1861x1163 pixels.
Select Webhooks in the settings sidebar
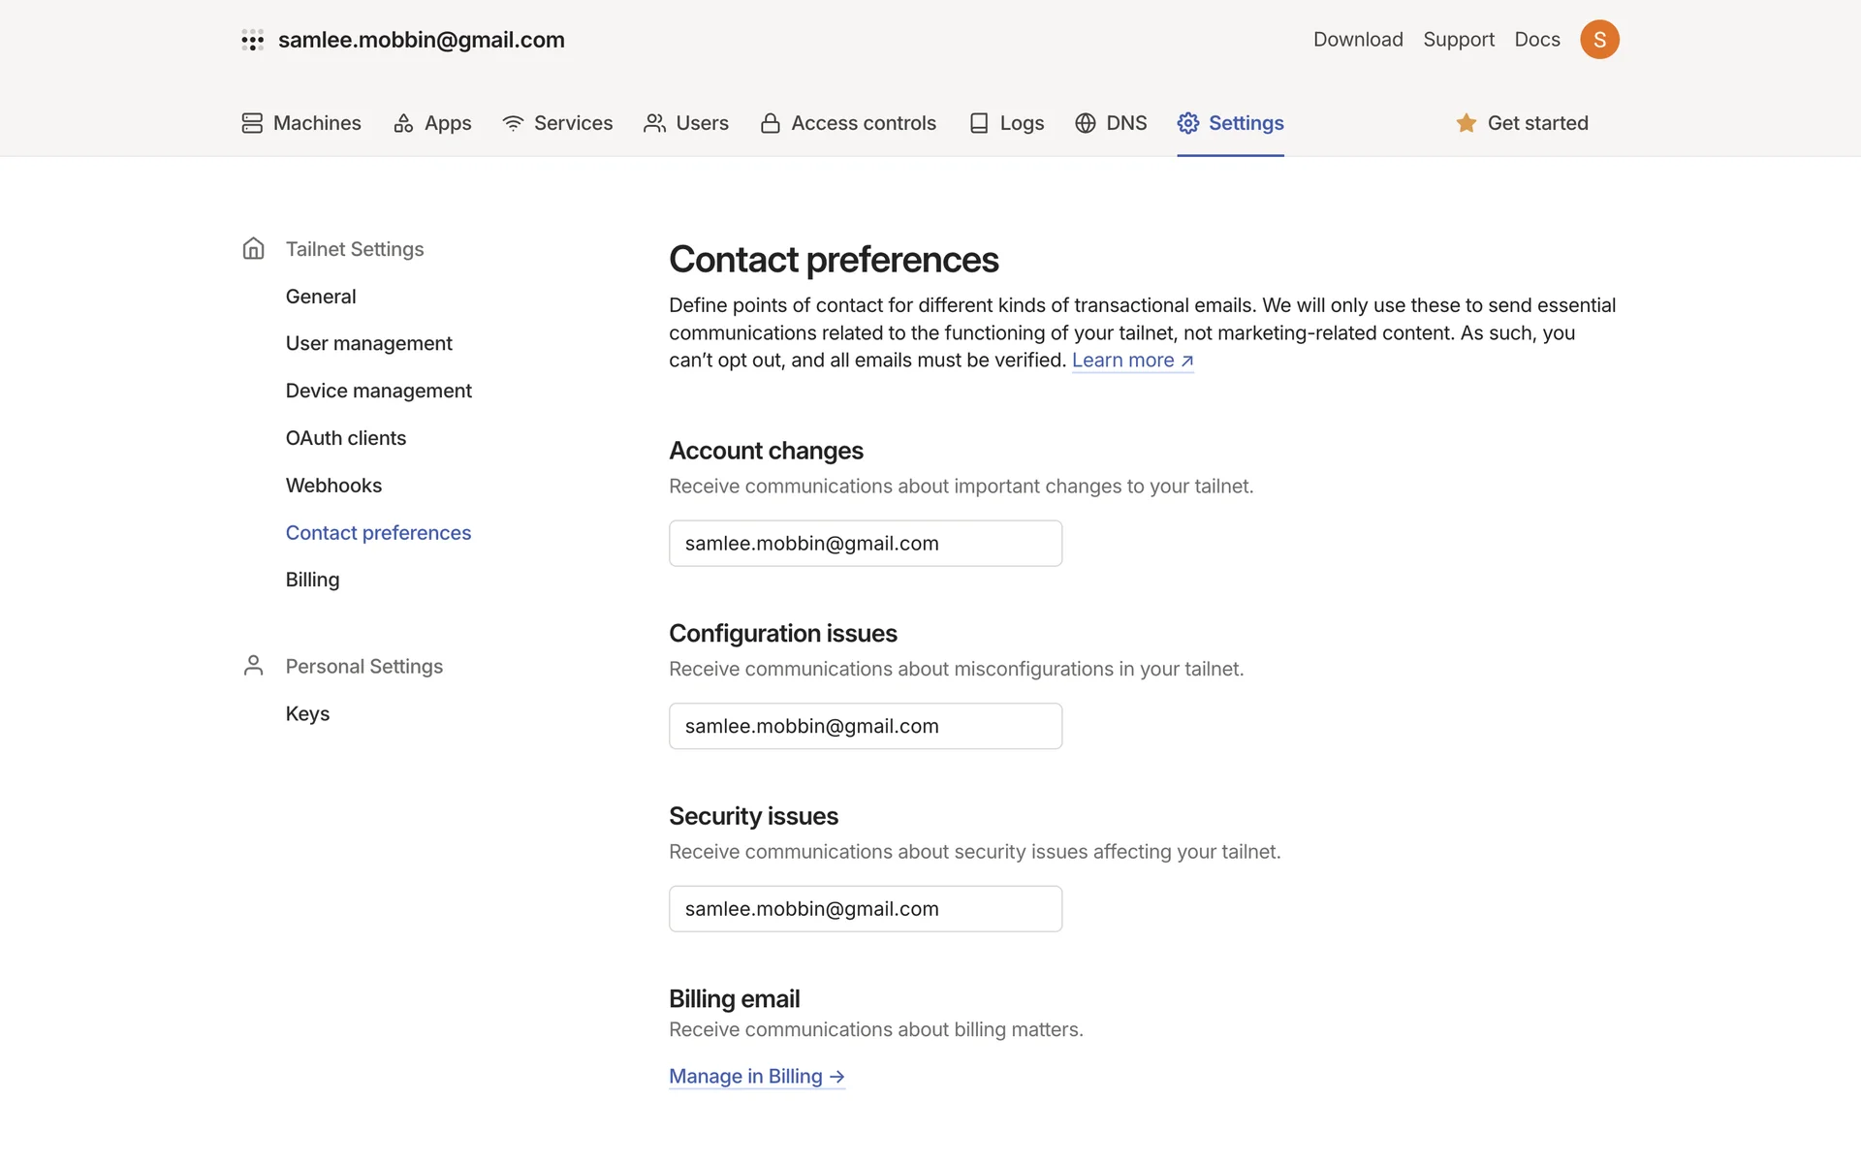pyautogui.click(x=333, y=486)
